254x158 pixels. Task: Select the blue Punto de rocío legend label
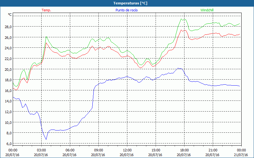[126, 10]
